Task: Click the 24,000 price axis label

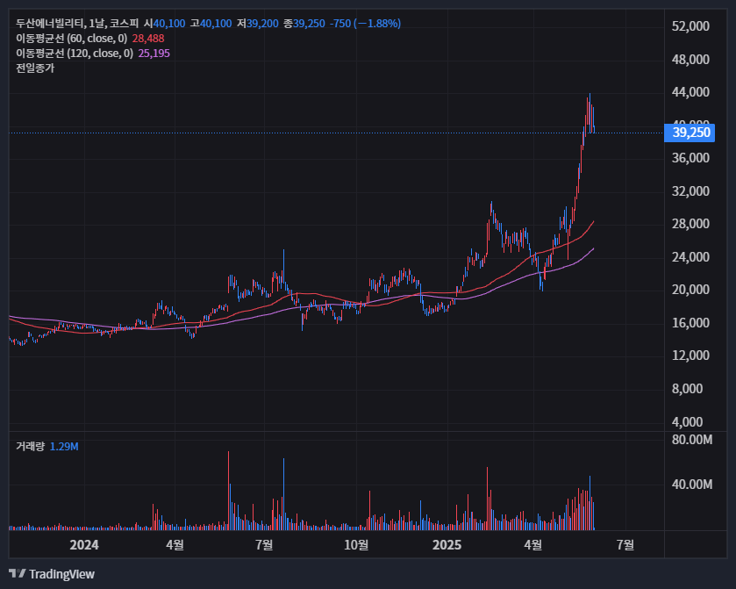Action: (x=690, y=257)
